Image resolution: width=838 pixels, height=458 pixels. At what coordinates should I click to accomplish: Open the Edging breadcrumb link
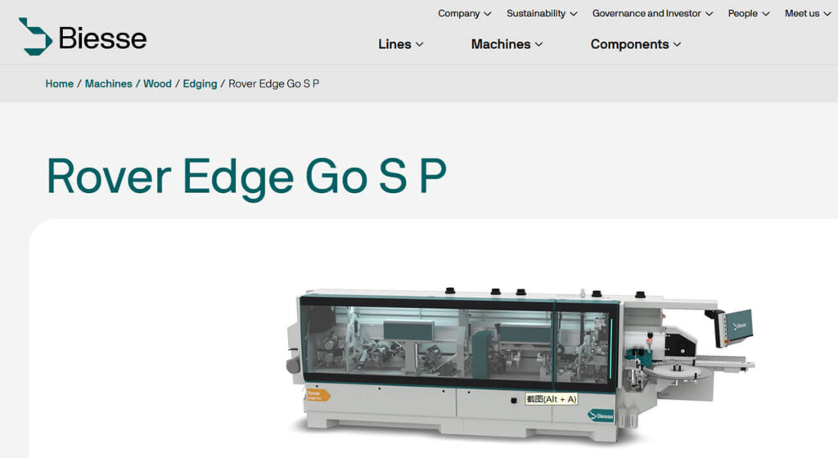click(x=200, y=83)
